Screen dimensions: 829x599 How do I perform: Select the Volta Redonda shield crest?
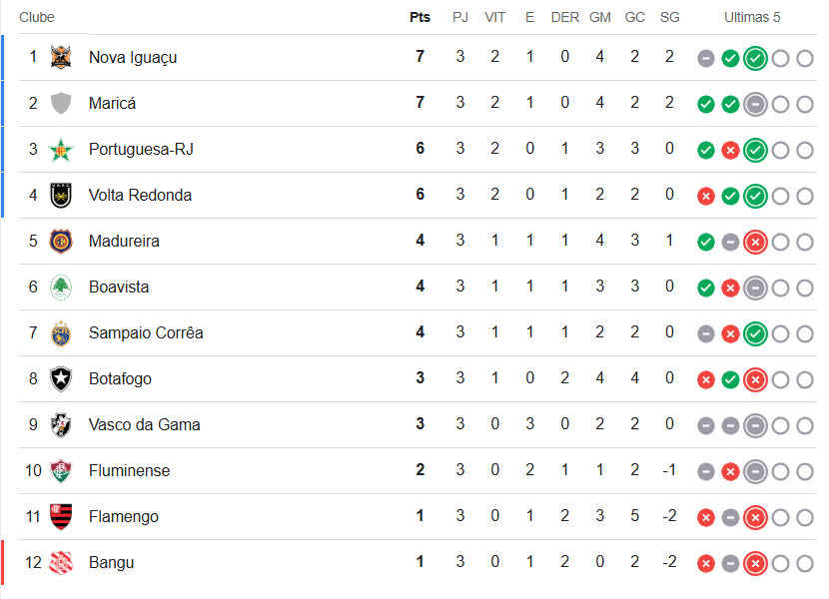[x=61, y=196]
